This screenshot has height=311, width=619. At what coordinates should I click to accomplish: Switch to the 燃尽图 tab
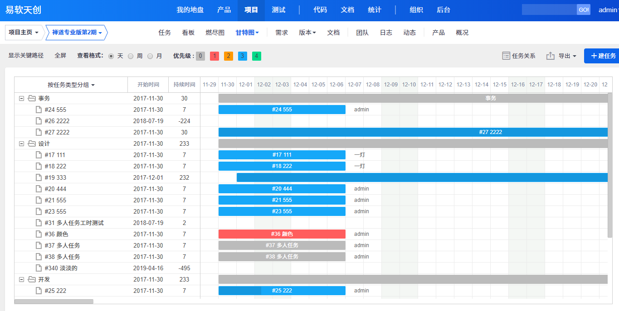215,33
